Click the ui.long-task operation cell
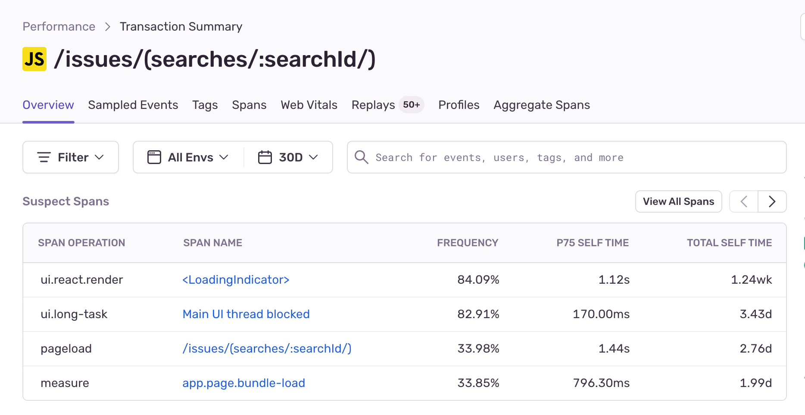The width and height of the screenshot is (805, 415). click(74, 314)
